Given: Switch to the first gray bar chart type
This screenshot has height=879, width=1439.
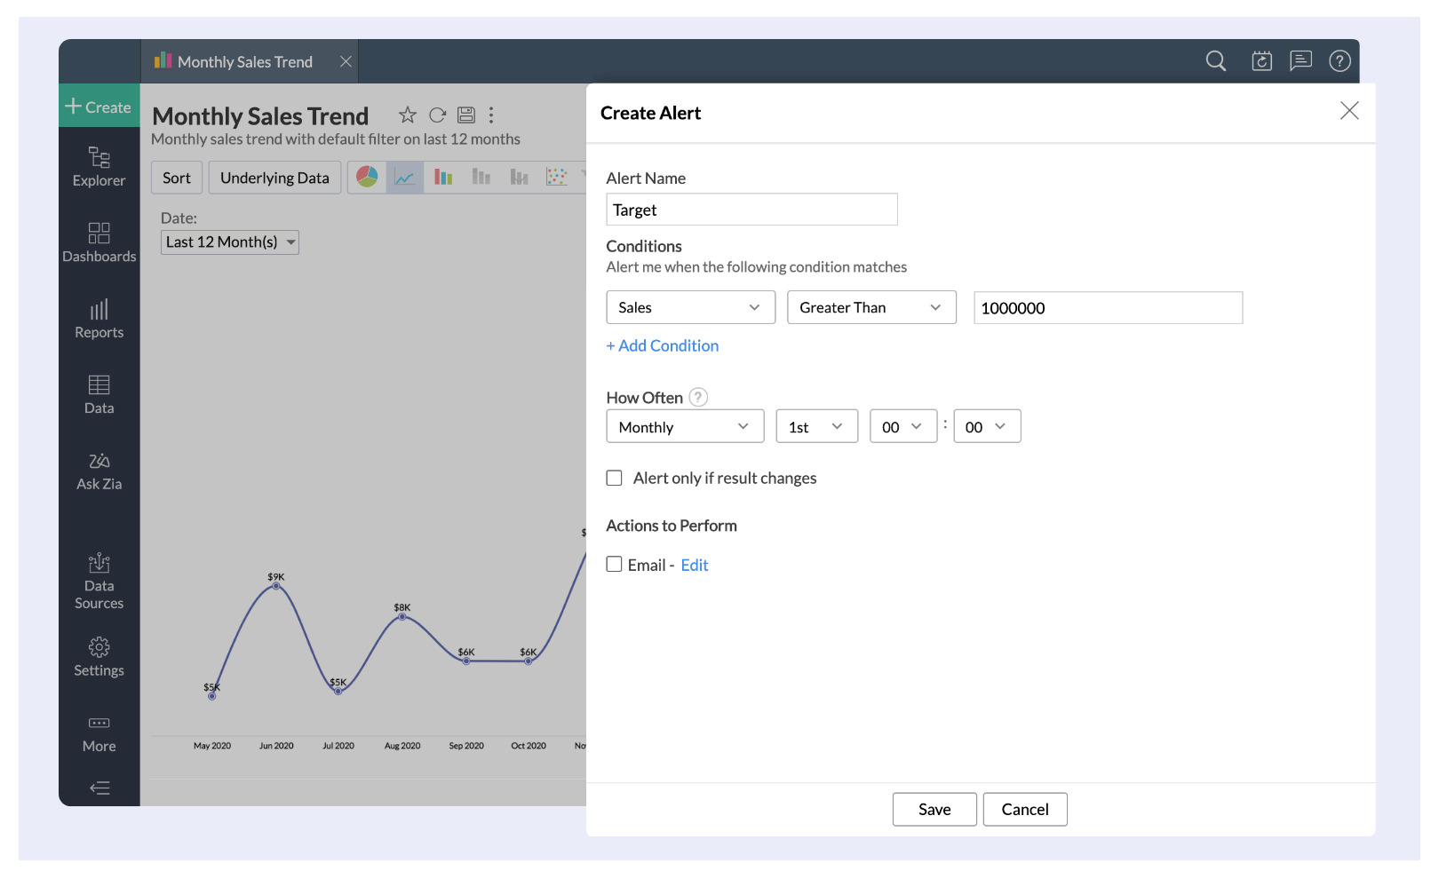Looking at the screenshot, I should tap(481, 177).
